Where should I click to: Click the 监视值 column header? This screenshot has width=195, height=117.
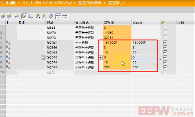coord(117,22)
